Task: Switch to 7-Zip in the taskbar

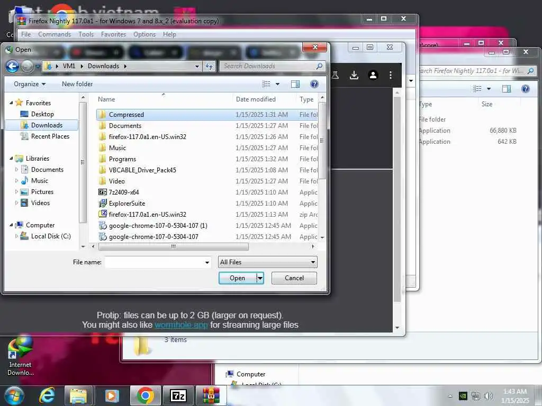Action: click(x=178, y=396)
